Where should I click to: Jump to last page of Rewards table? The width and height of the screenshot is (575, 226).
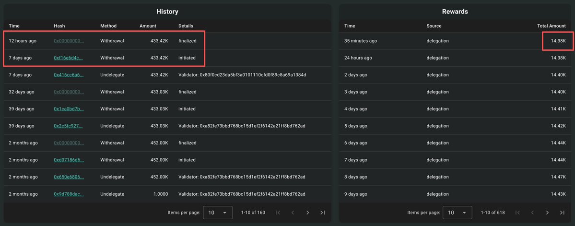[562, 213]
